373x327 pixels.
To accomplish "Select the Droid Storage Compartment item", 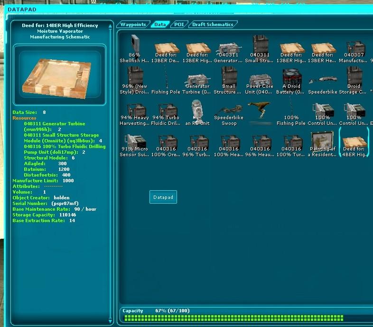I will point(354,78).
